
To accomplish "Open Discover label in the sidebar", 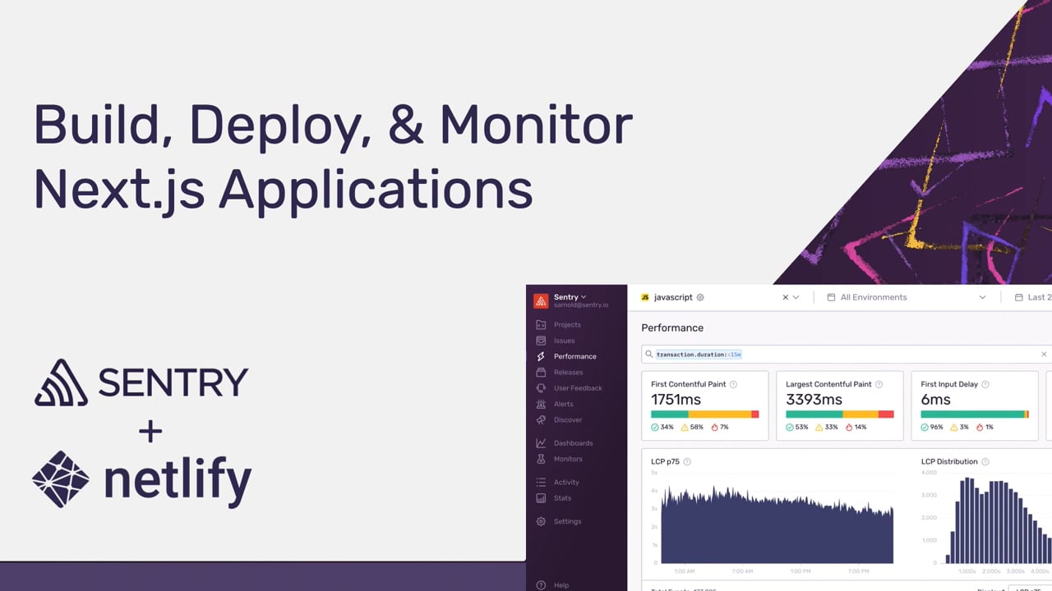I will tap(568, 419).
